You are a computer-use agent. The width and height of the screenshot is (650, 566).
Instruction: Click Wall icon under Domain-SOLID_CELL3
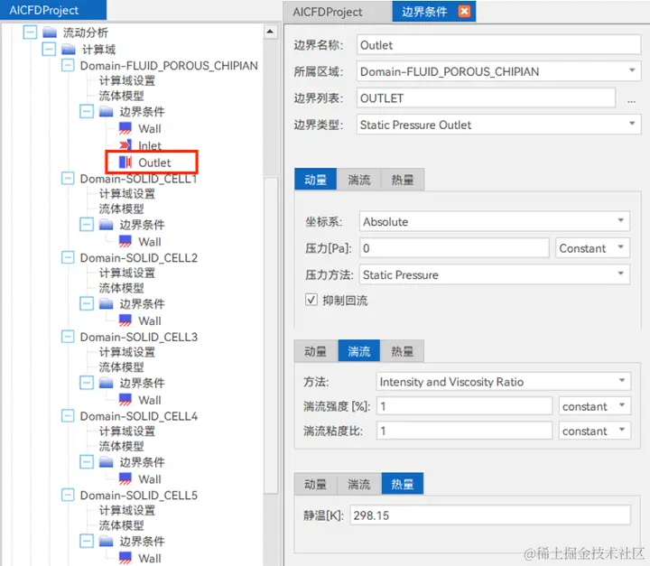(x=125, y=400)
